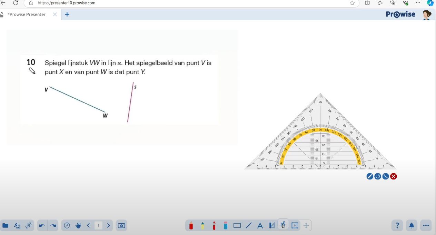
Task: Click the Prowise logo
Action: coord(401,14)
